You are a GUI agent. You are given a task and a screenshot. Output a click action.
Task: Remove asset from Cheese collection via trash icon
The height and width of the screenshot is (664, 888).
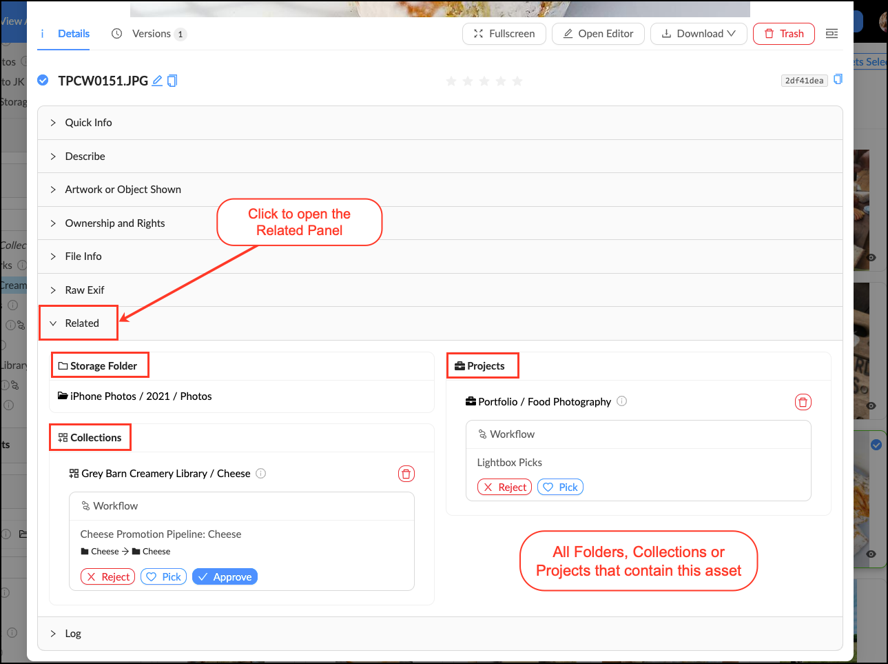pyautogui.click(x=406, y=474)
